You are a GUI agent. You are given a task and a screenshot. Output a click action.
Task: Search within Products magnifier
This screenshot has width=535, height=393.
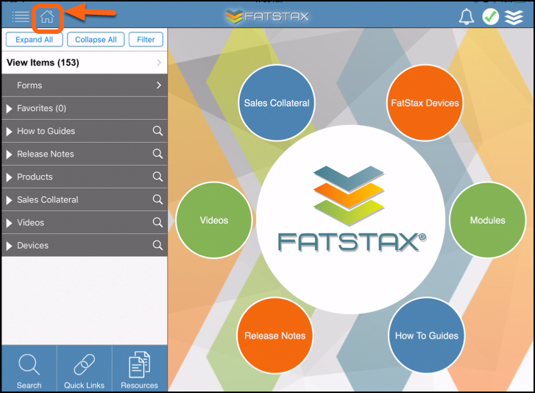(157, 177)
